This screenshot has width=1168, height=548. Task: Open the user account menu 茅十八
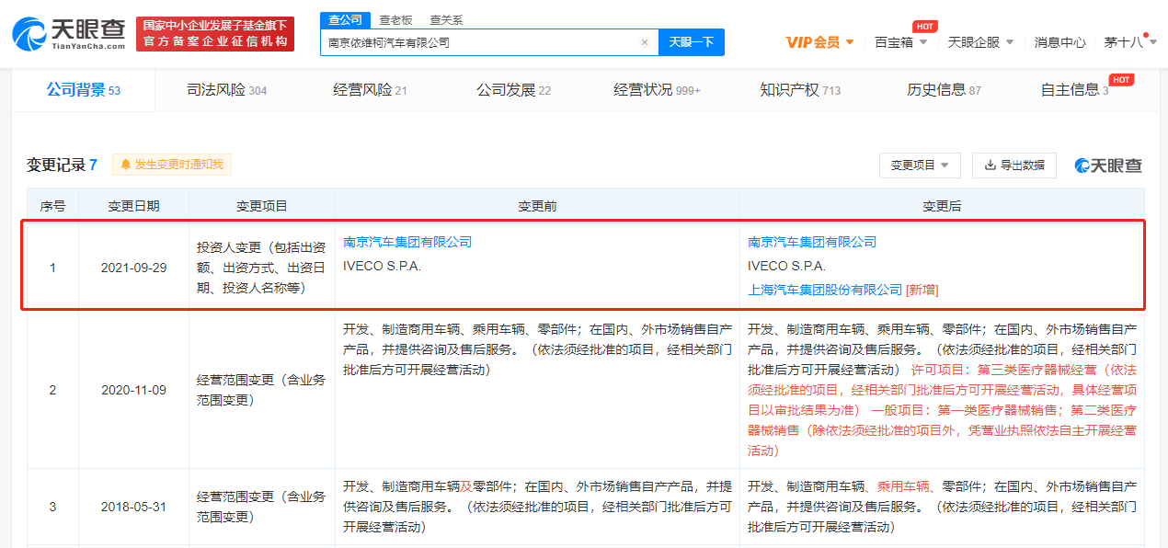coord(1129,42)
